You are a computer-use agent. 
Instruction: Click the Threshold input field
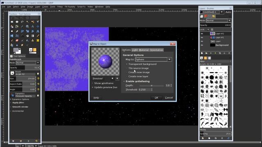[145, 90]
